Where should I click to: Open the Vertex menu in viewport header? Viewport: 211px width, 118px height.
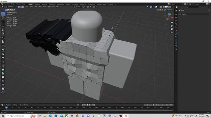coord(45,7)
